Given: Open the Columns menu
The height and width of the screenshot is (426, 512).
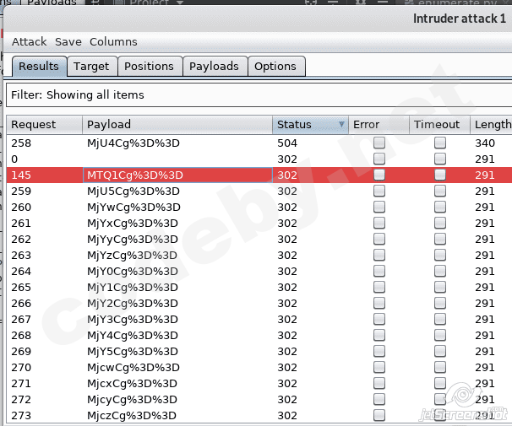Looking at the screenshot, I should tap(113, 41).
